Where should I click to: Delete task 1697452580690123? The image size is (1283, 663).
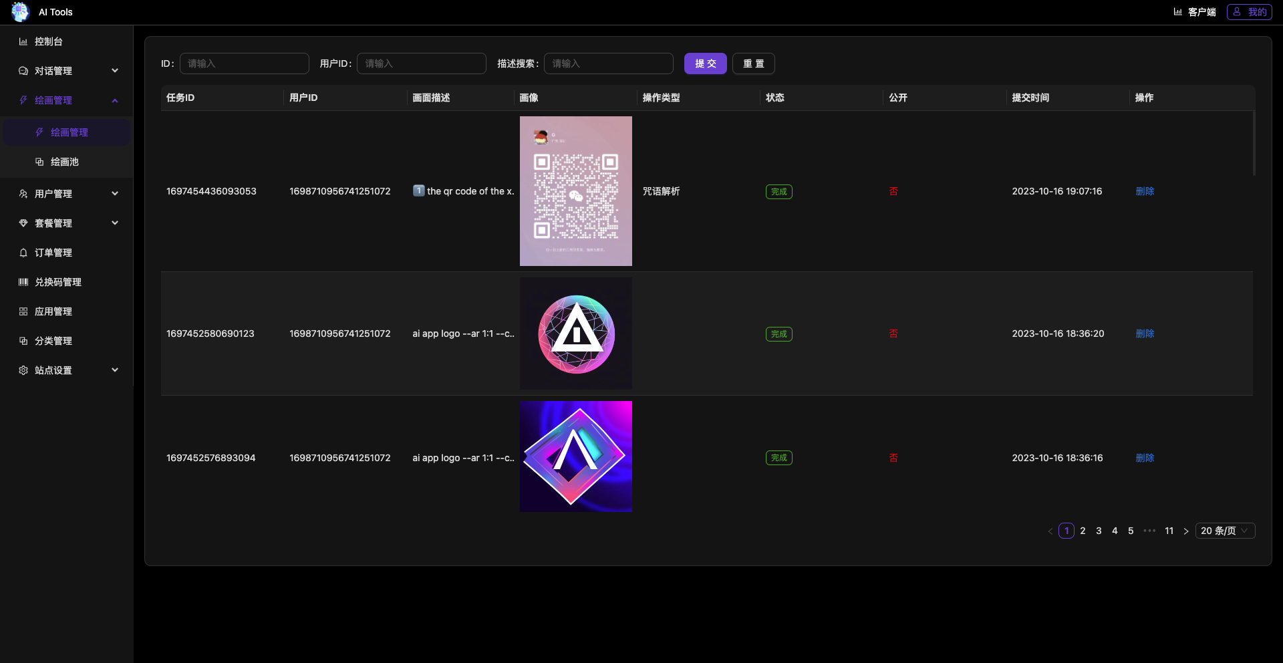1145,334
